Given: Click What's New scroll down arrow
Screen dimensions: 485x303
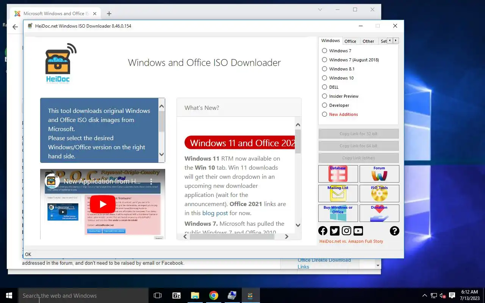Looking at the screenshot, I should tap(298, 225).
